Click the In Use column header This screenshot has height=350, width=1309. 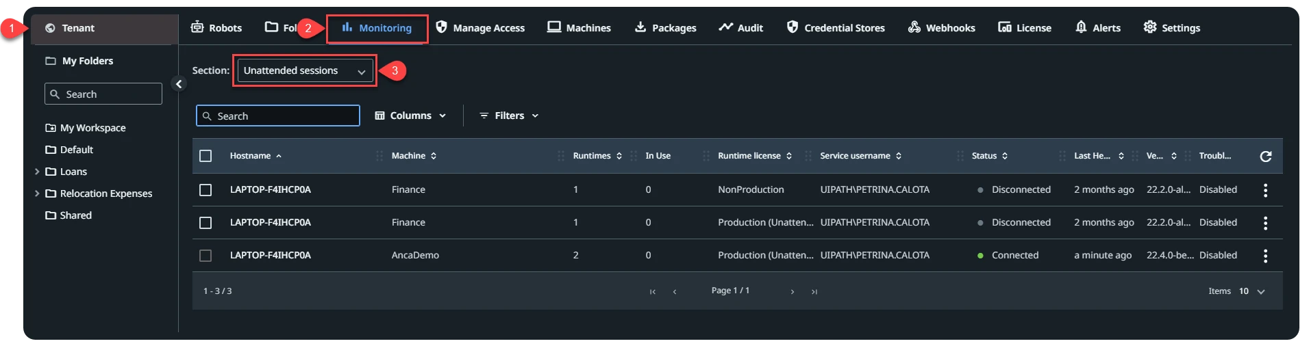pyautogui.click(x=658, y=156)
